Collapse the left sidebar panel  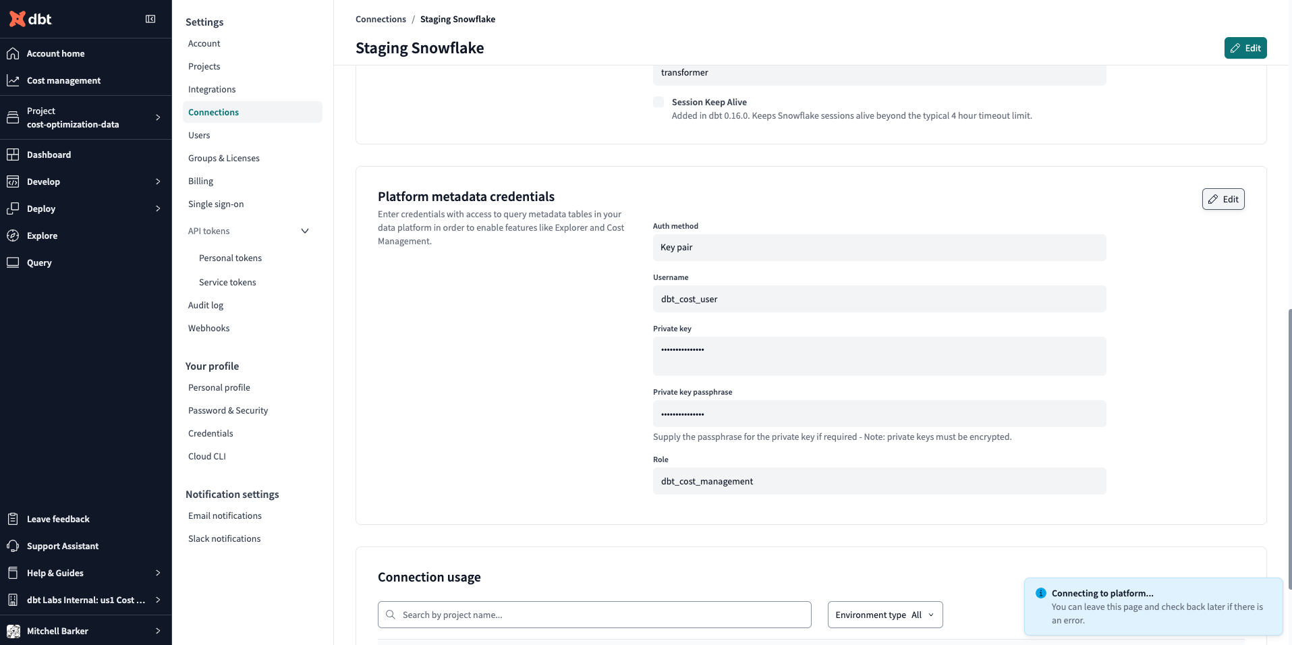tap(150, 19)
